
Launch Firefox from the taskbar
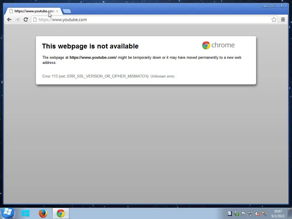coord(43,213)
